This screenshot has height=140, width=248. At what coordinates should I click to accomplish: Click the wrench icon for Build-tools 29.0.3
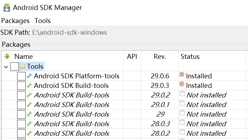(29, 85)
